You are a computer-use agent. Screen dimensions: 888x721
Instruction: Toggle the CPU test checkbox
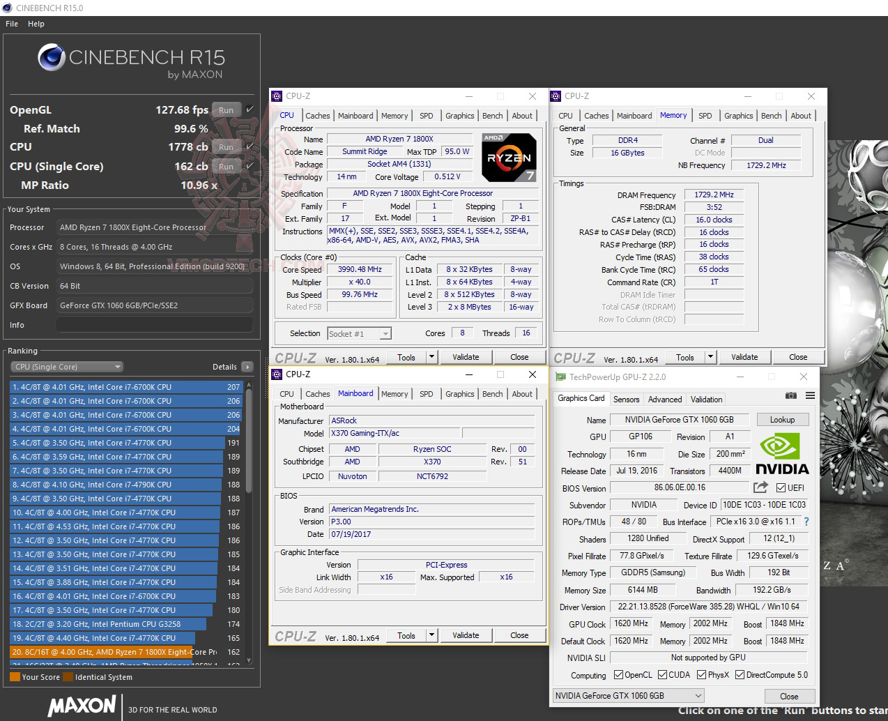[250, 146]
